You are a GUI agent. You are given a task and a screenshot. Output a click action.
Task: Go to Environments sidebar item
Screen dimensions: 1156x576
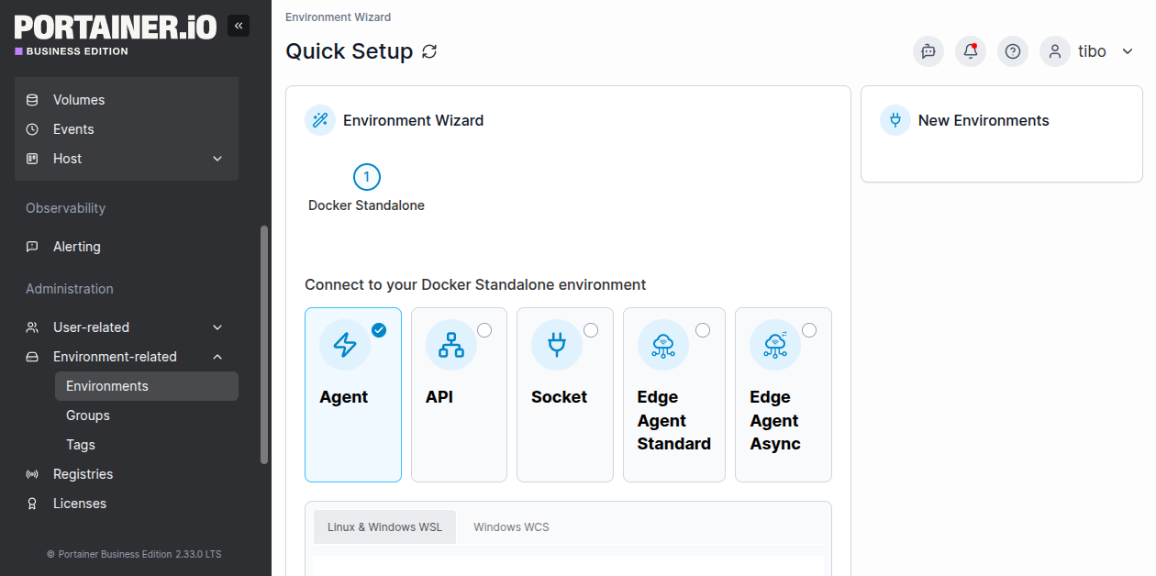click(147, 386)
